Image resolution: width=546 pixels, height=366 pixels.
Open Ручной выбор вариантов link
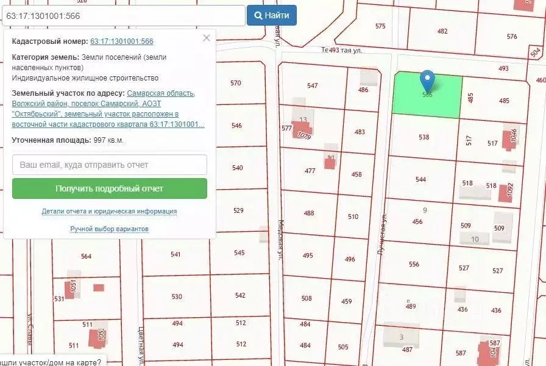(x=109, y=229)
